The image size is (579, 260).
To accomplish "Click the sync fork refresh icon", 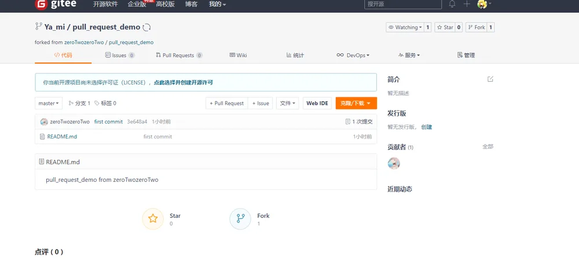I will click(x=146, y=27).
